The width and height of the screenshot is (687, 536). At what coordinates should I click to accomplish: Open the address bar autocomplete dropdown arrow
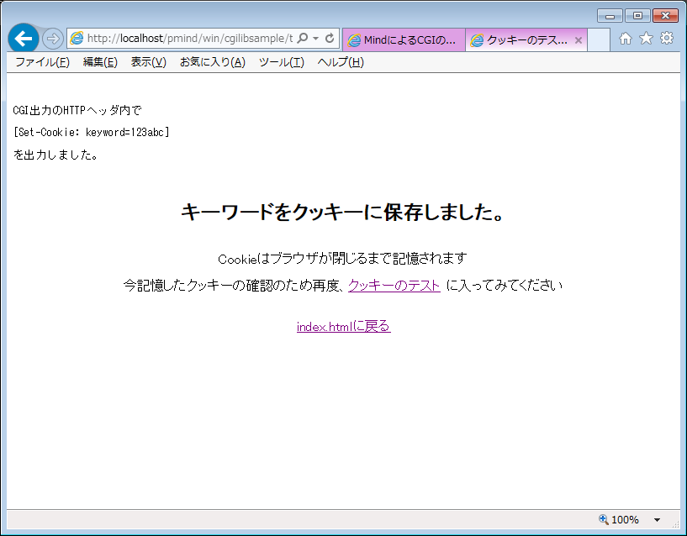click(316, 39)
